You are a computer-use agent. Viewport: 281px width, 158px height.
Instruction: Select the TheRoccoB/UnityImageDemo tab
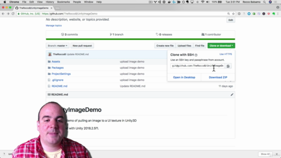(34, 8)
